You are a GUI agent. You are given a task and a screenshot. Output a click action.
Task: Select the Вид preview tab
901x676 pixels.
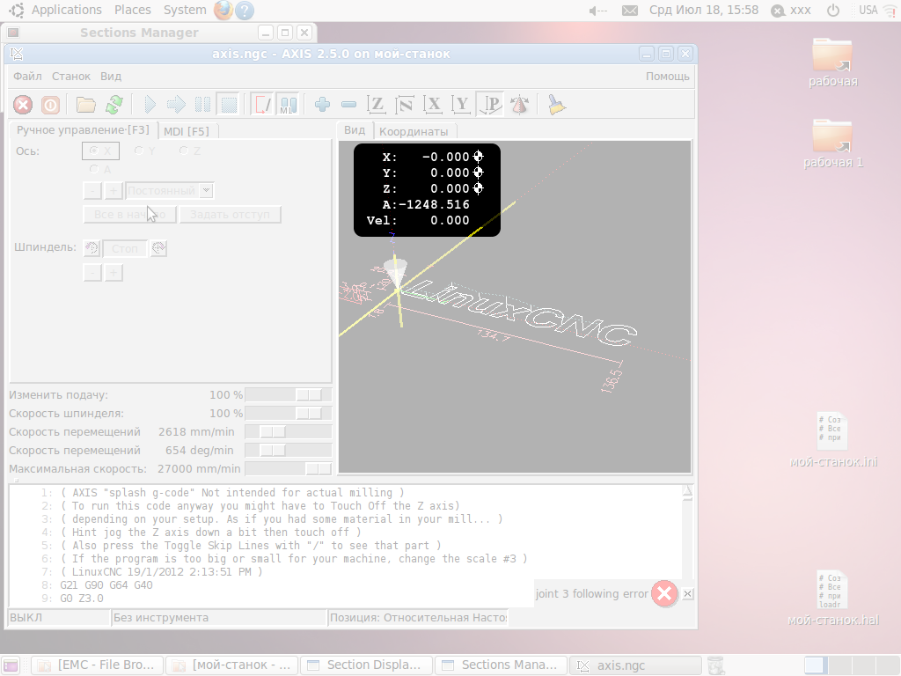[355, 130]
